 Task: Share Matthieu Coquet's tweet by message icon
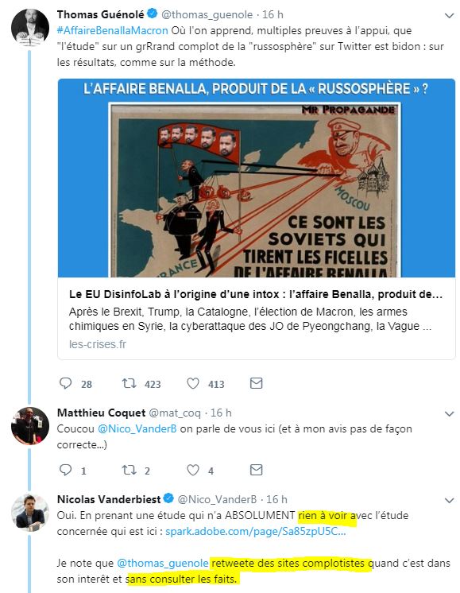(257, 470)
